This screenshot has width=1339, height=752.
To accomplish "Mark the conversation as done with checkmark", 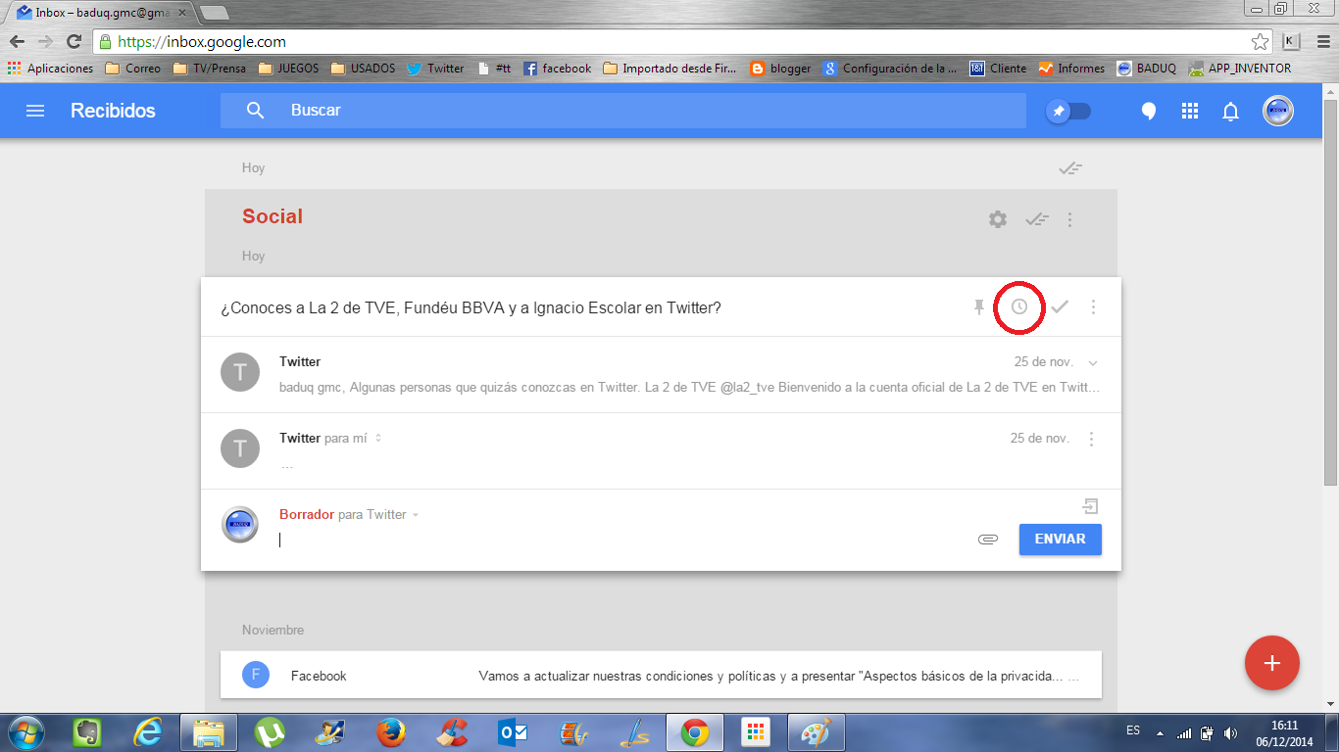I will click(x=1060, y=307).
